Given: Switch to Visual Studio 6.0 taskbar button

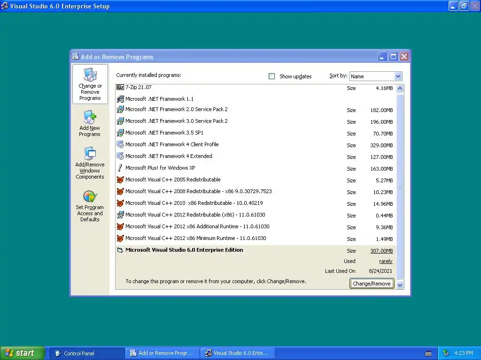Looking at the screenshot, I should tap(237, 353).
